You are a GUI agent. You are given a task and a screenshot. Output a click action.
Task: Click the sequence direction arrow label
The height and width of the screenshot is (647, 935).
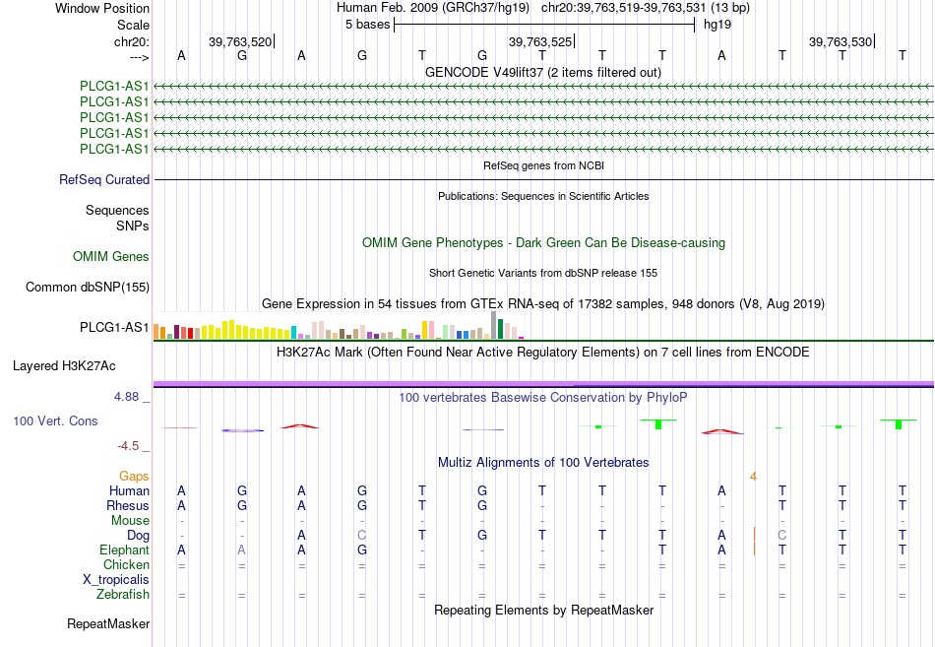[x=140, y=57]
